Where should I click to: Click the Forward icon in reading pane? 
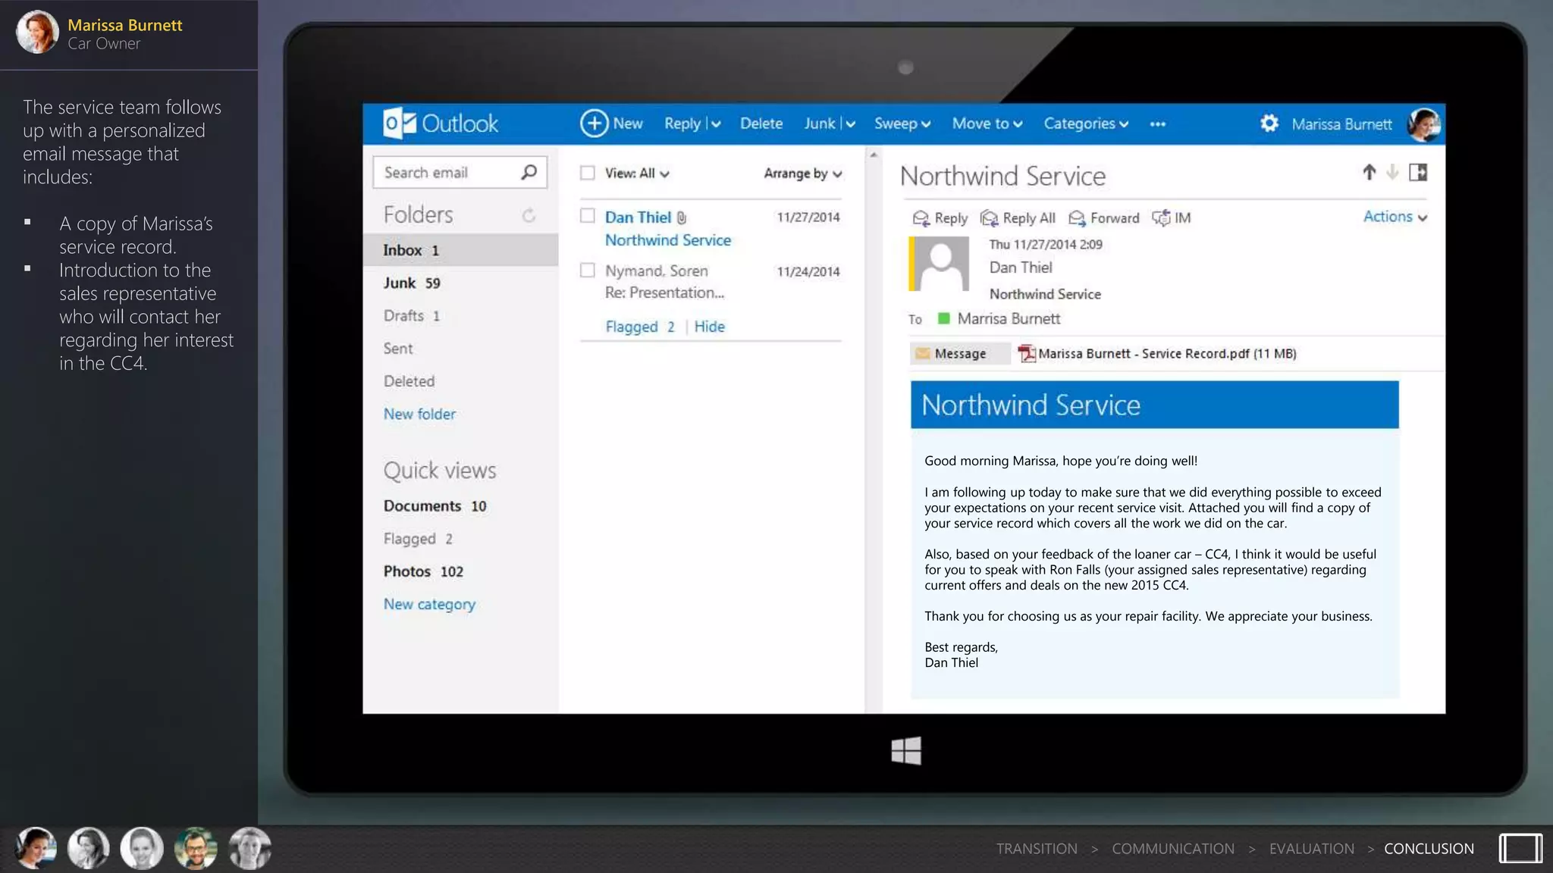(x=1076, y=218)
